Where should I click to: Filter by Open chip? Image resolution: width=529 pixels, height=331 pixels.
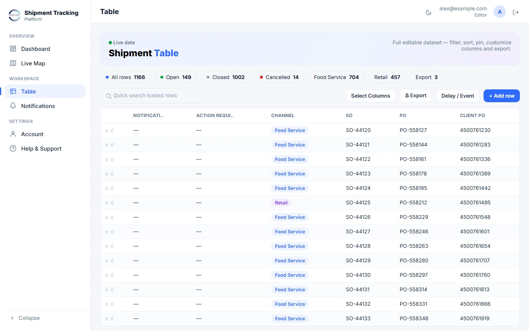[x=176, y=77]
